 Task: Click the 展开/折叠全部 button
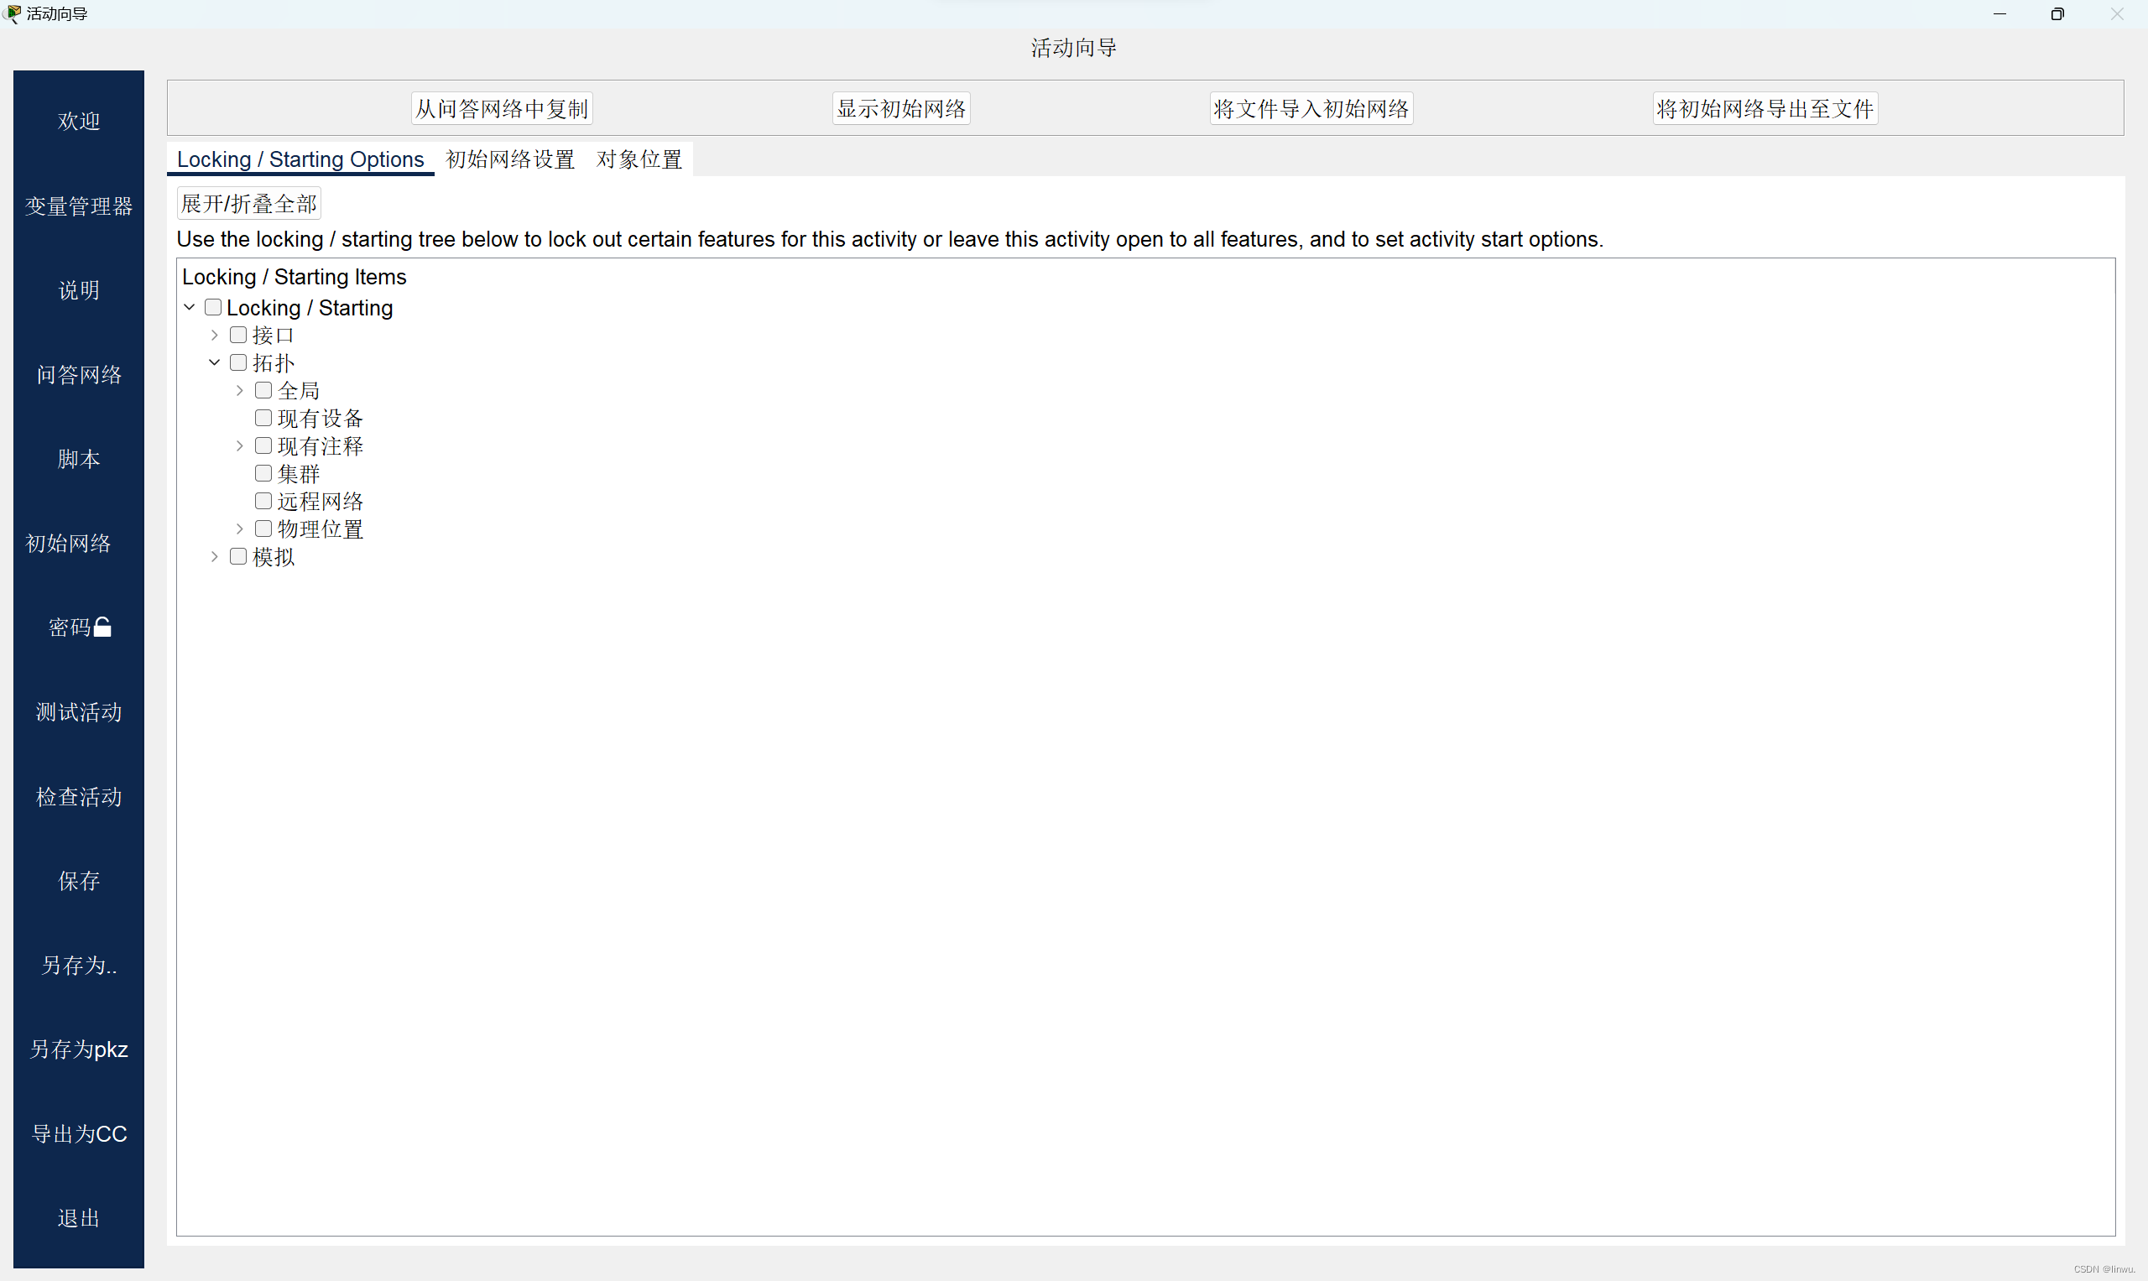point(248,203)
